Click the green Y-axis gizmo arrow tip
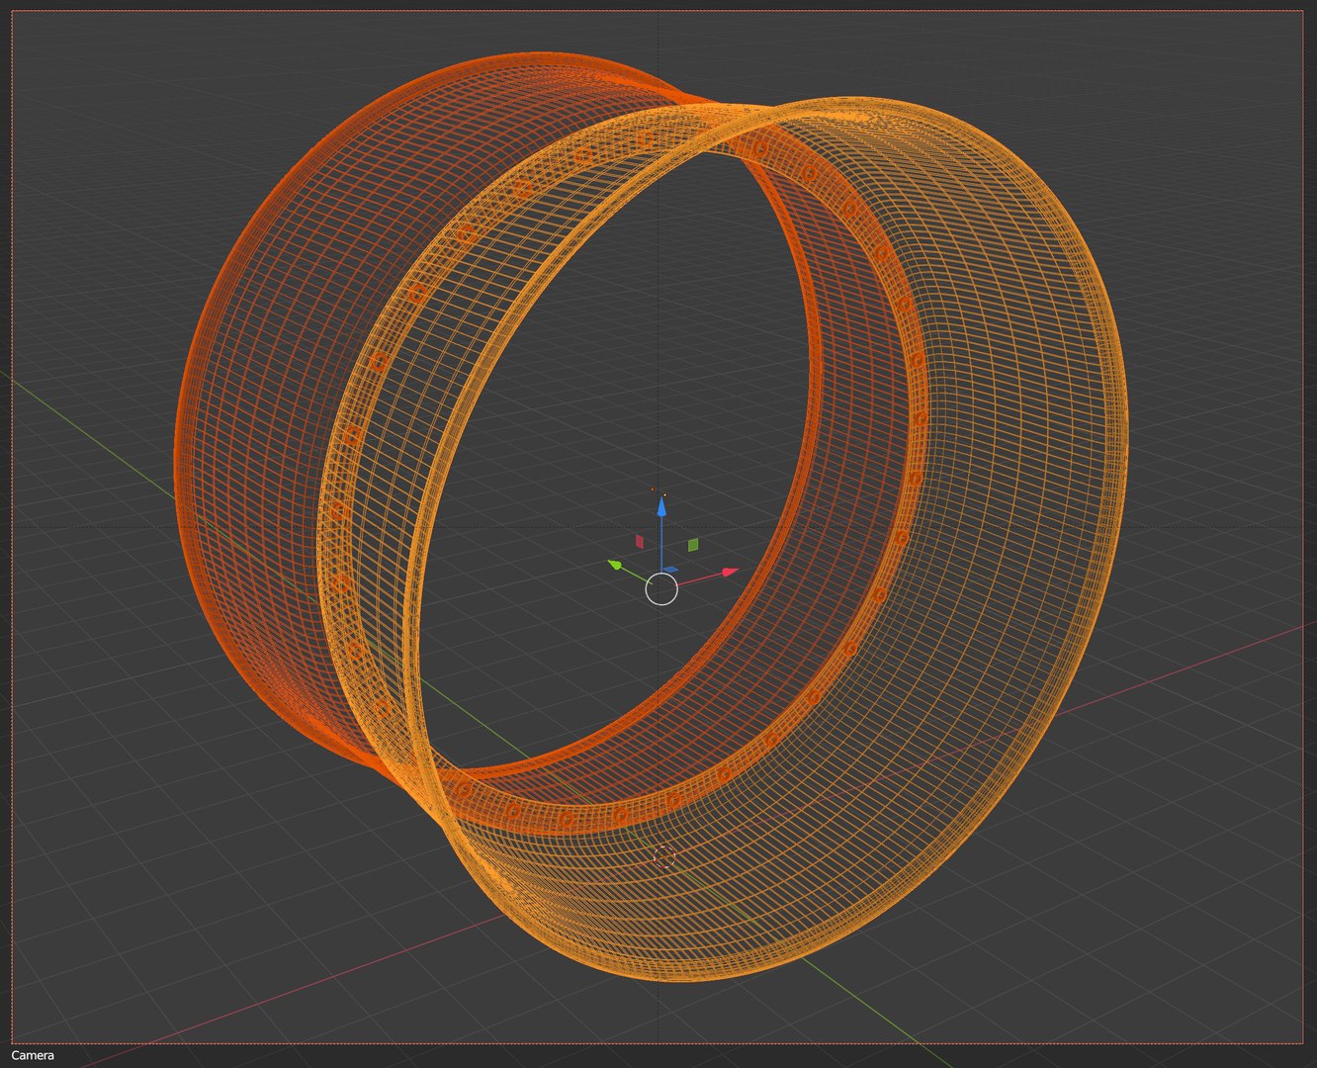1317x1068 pixels. click(615, 565)
